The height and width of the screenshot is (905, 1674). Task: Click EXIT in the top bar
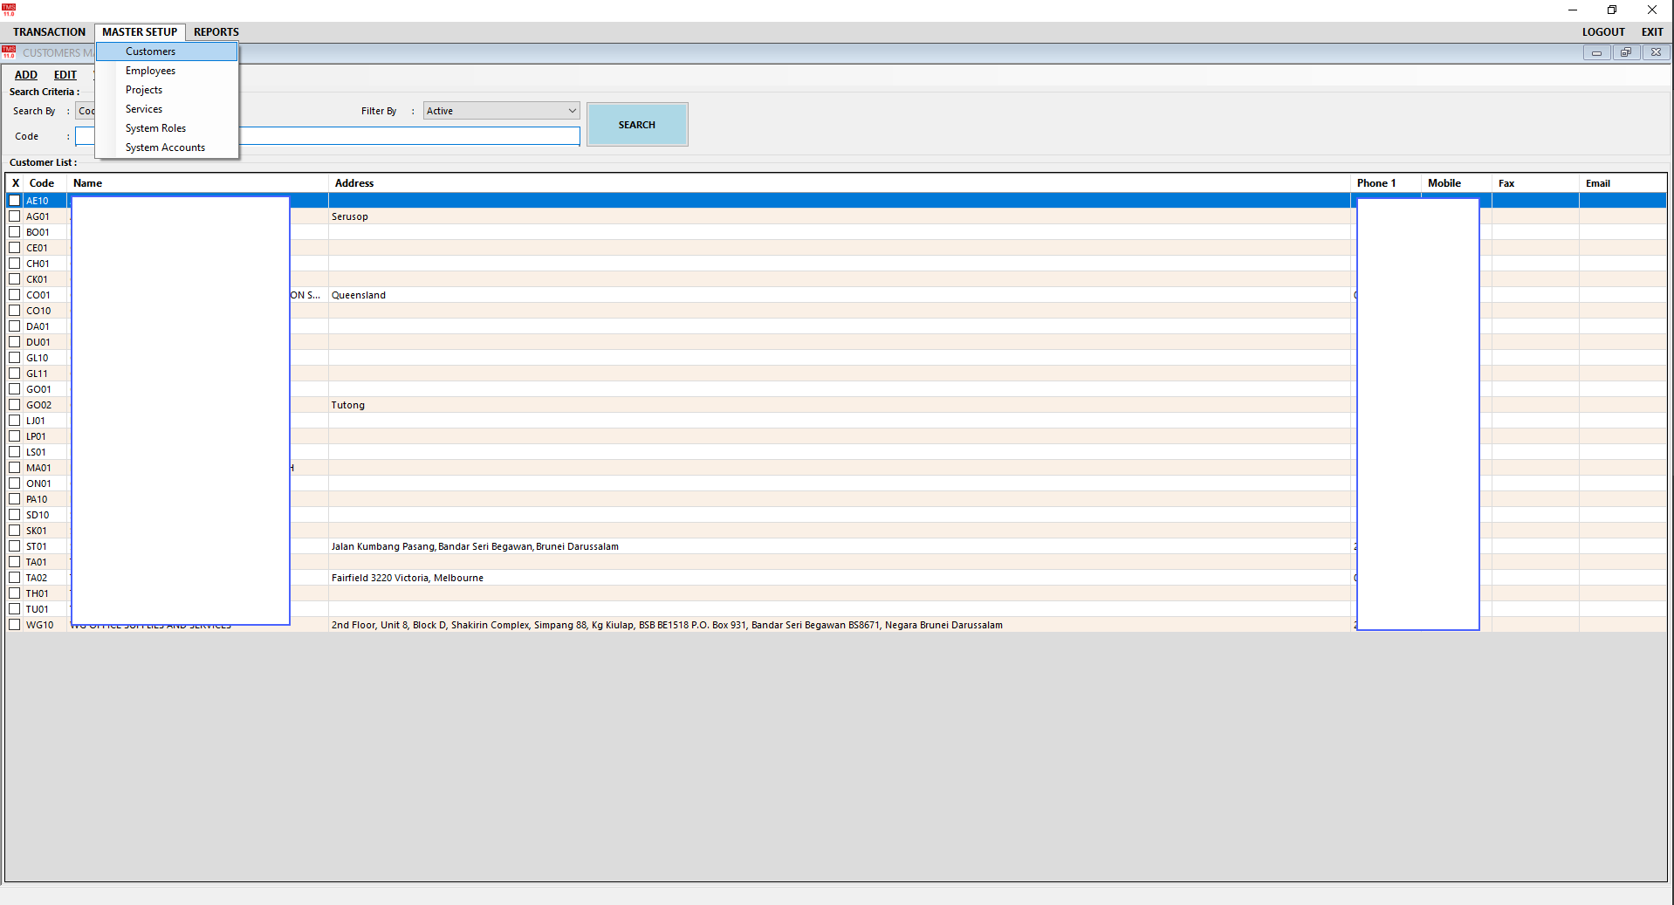(x=1652, y=32)
